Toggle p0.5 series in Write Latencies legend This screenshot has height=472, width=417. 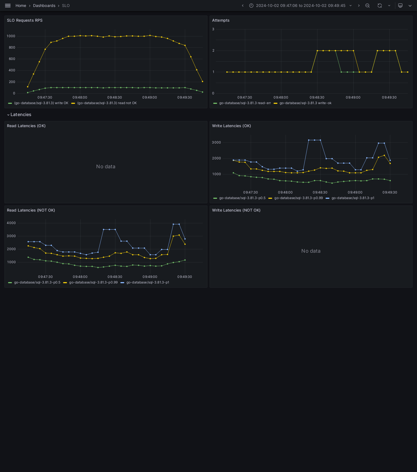tap(242, 198)
